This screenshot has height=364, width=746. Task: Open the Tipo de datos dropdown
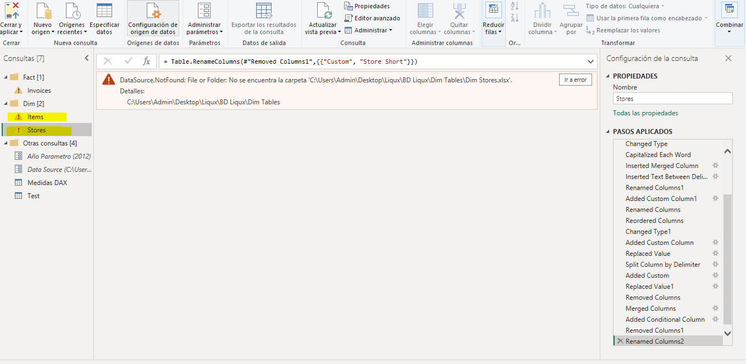625,6
